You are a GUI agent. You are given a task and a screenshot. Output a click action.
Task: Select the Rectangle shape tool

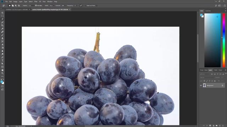tap(2, 67)
